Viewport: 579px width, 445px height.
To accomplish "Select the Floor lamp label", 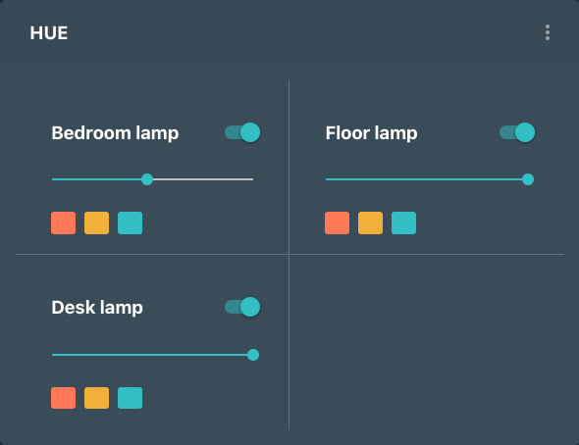I will tap(372, 133).
